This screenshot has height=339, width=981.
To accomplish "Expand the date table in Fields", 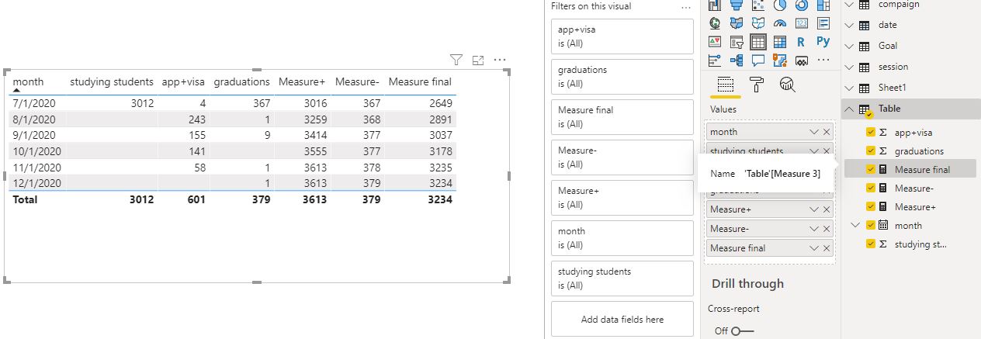I will [849, 25].
